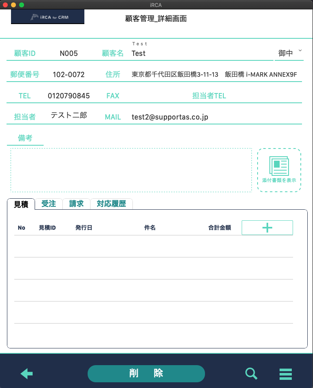Viewport: 313px width, 388px height.
Task: Add a new estimate with plus button
Action: [x=267, y=228]
